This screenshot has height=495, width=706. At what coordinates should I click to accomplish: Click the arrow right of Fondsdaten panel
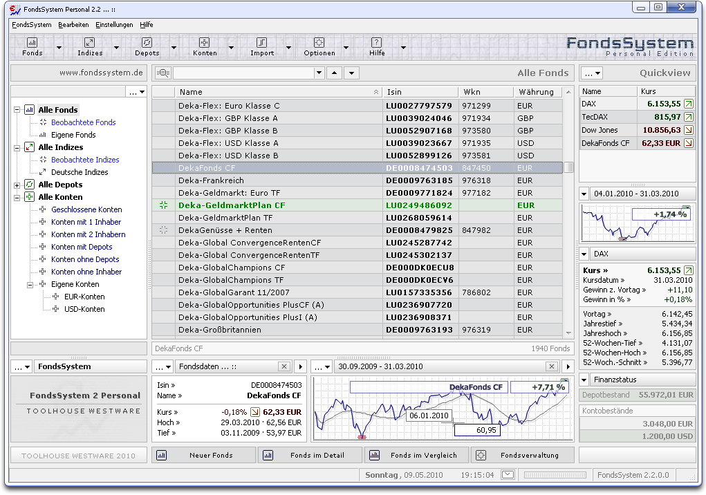(x=300, y=366)
